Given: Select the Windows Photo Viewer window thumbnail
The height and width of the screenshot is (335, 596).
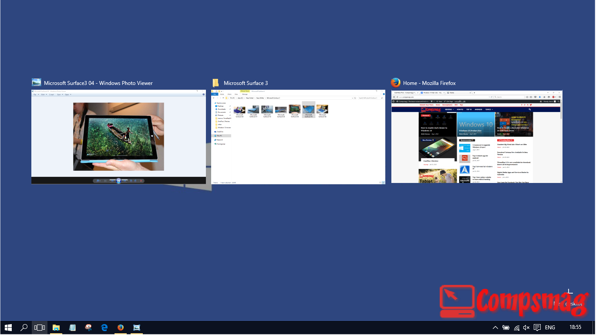Looking at the screenshot, I should click(118, 137).
